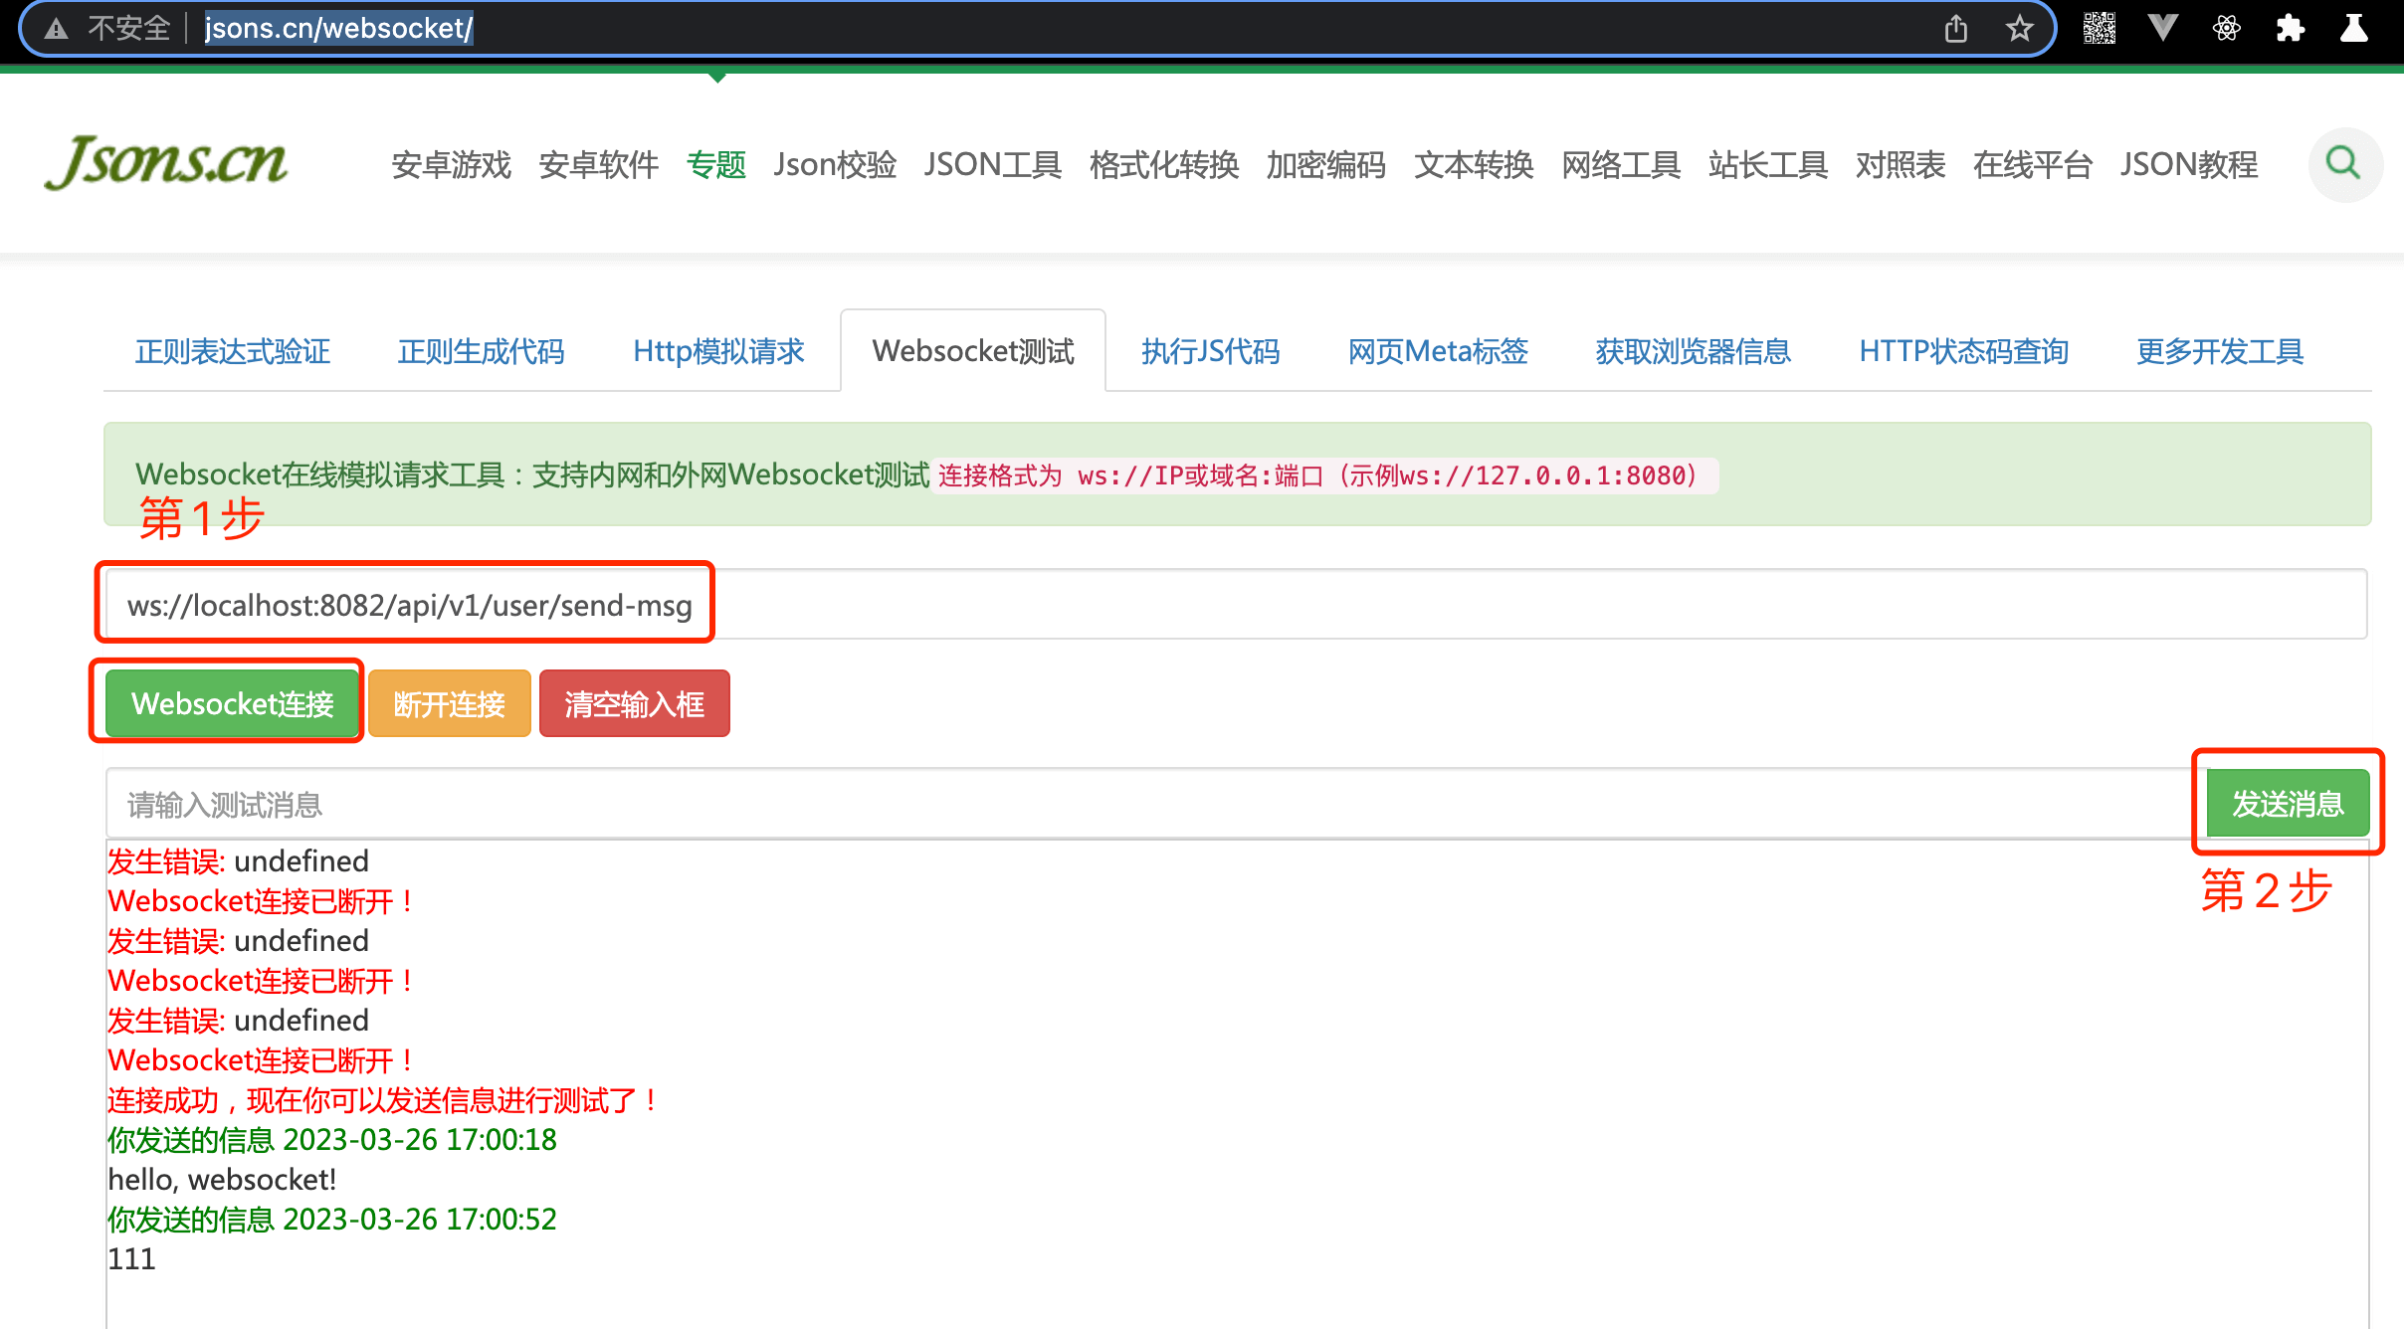
Task: Open the 安卓游戏 menu
Action: point(451,165)
